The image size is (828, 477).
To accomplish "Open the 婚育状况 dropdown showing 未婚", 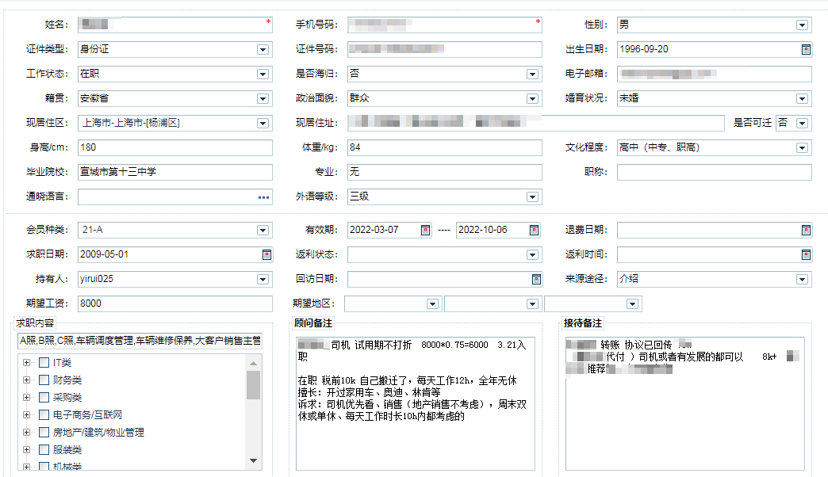I will click(x=802, y=99).
